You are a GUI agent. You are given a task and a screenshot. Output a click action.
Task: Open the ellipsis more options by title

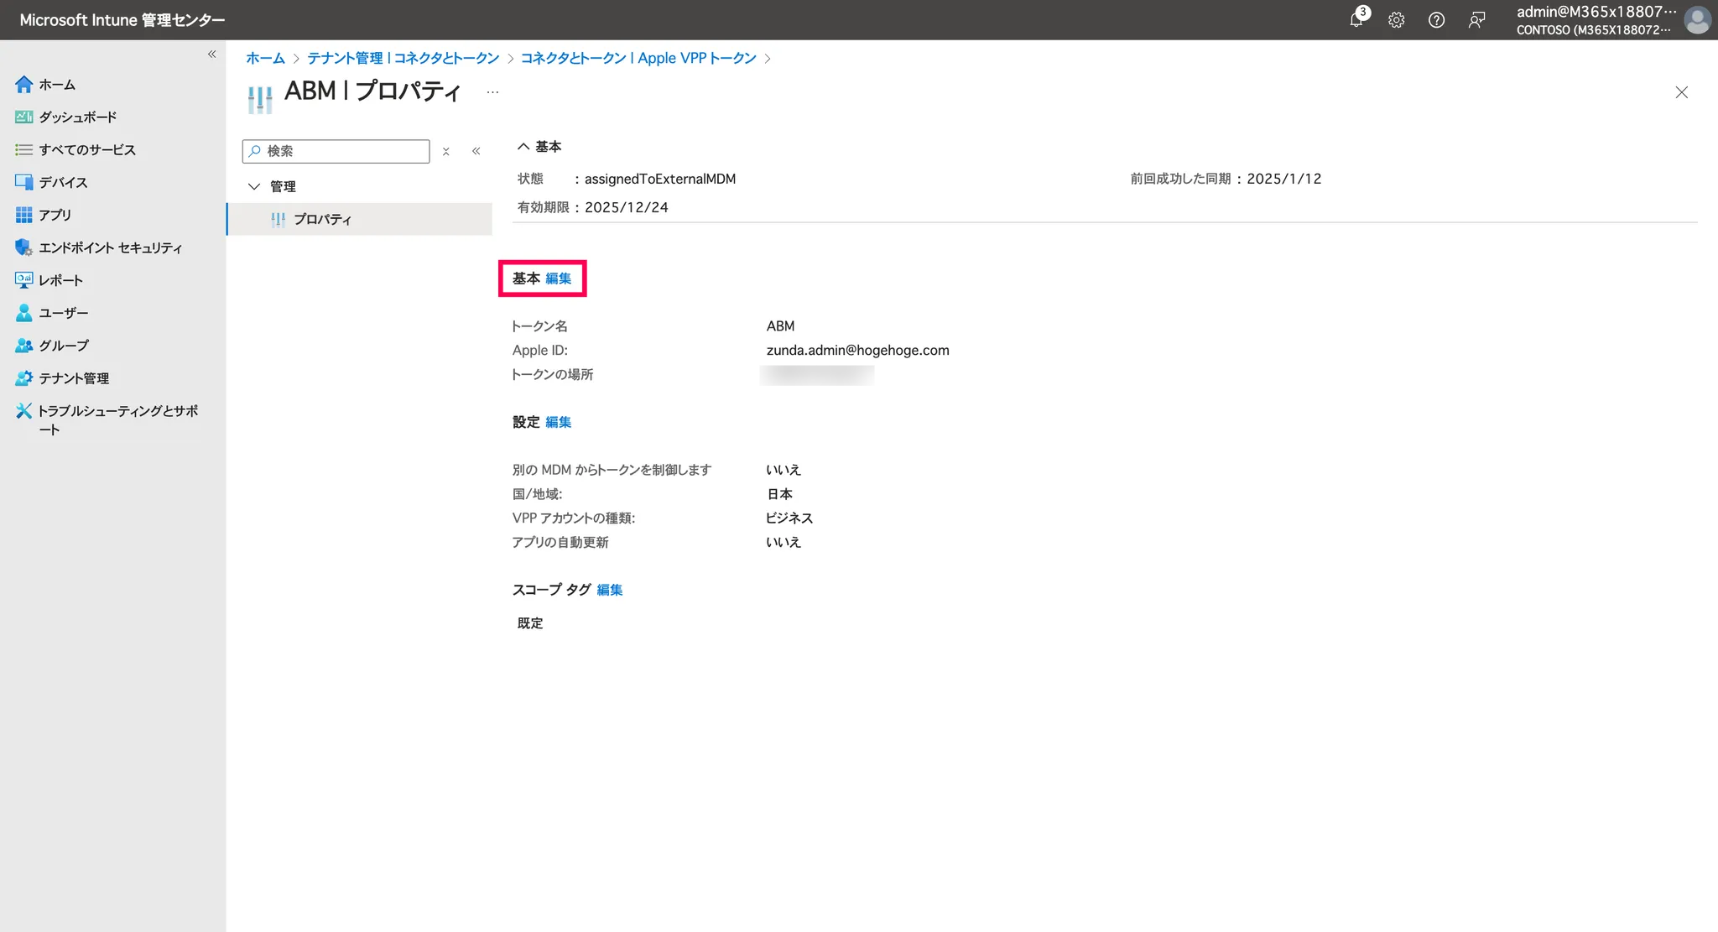492,92
